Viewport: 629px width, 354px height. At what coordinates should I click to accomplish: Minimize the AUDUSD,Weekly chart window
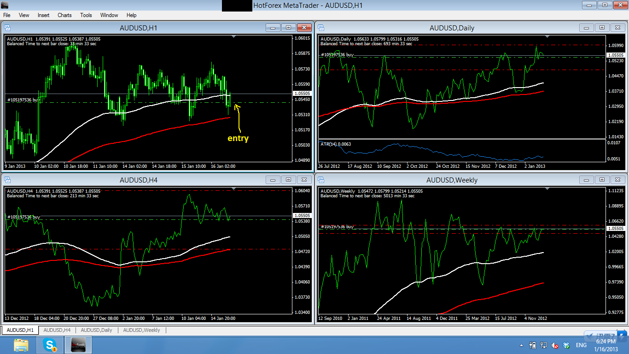tap(587, 180)
